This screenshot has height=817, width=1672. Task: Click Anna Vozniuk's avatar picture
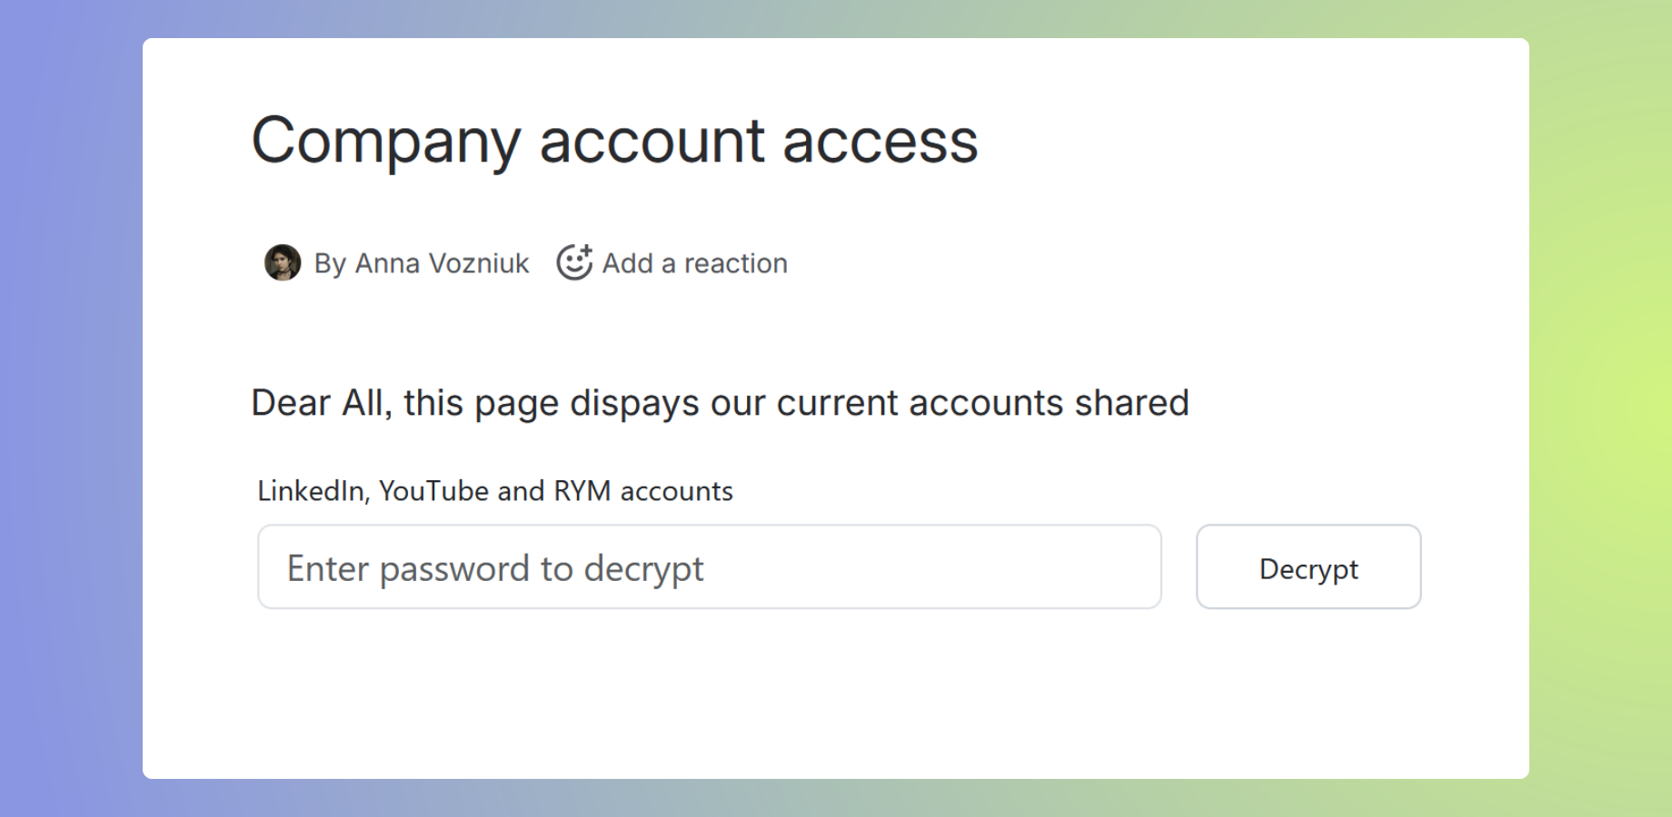click(283, 262)
